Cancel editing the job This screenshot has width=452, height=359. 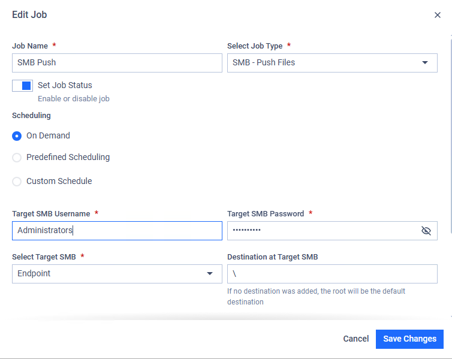click(355, 339)
